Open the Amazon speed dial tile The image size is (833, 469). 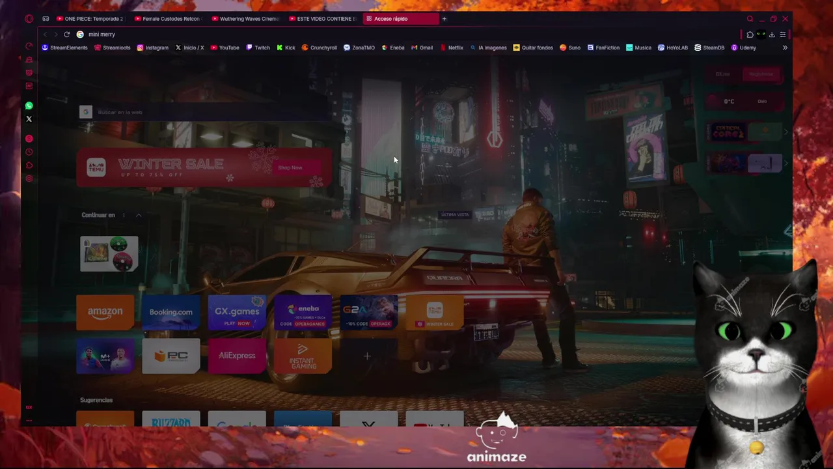pyautogui.click(x=105, y=312)
